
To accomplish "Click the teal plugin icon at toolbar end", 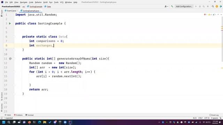I will (221, 6).
